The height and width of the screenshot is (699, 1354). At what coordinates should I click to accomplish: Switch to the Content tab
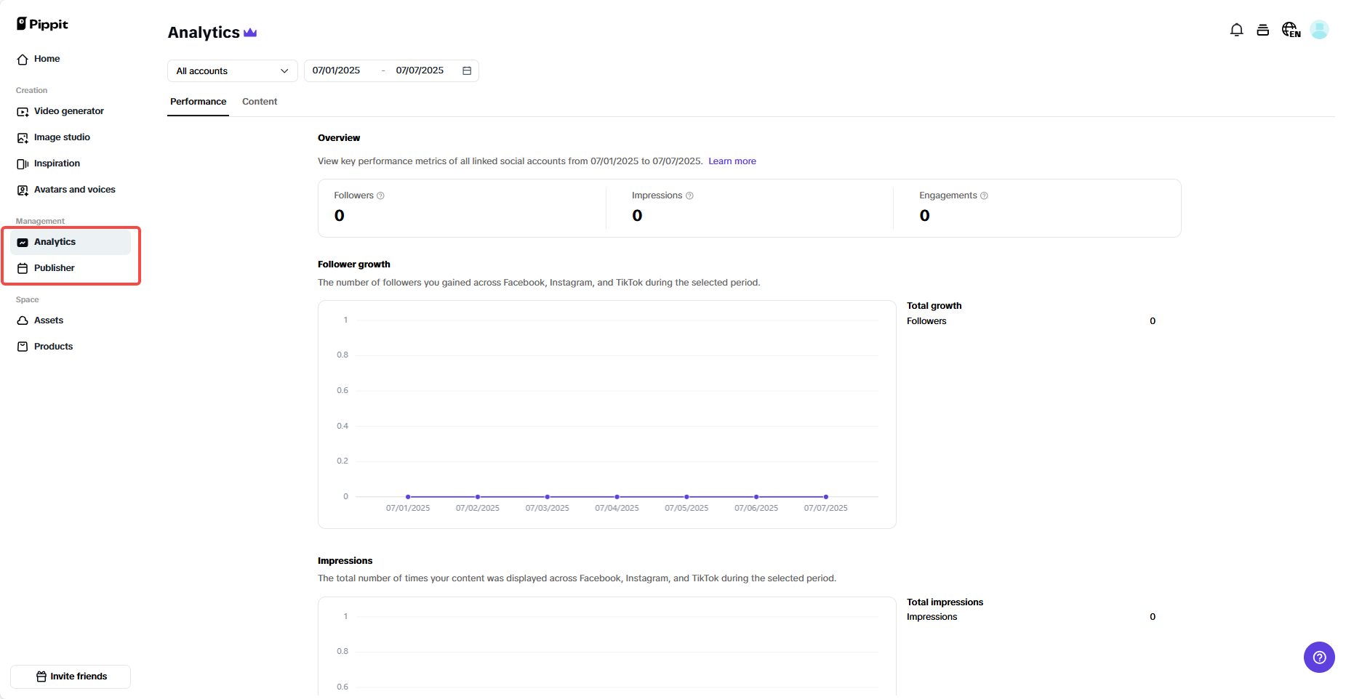(260, 101)
